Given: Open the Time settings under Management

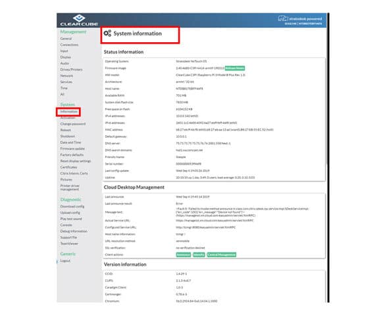Looking at the screenshot, I should 64,88.
